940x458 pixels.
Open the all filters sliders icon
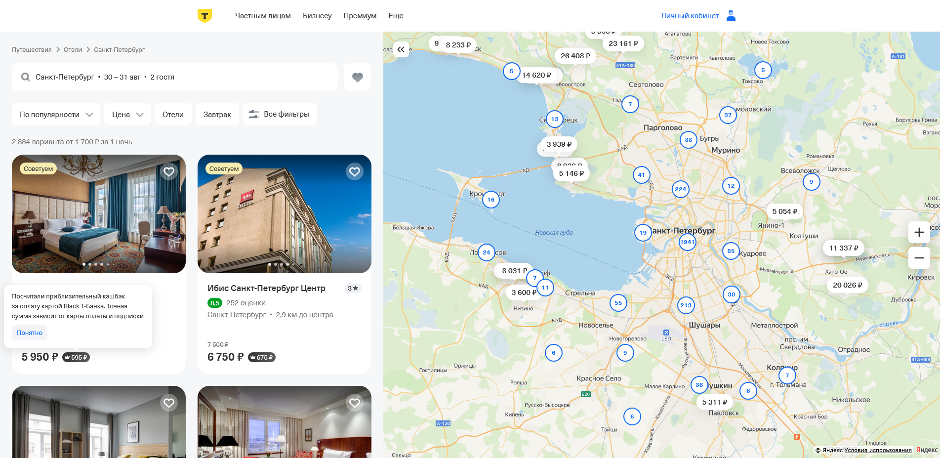tap(254, 114)
